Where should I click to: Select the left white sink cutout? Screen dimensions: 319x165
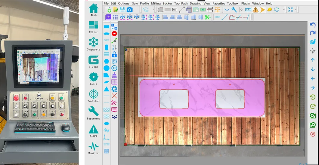point(174,99)
